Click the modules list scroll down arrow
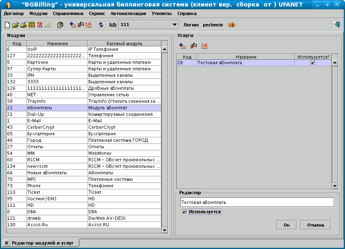The image size is (345, 249). (x=165, y=230)
